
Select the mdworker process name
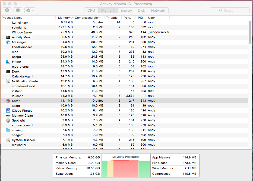[x=19, y=145]
